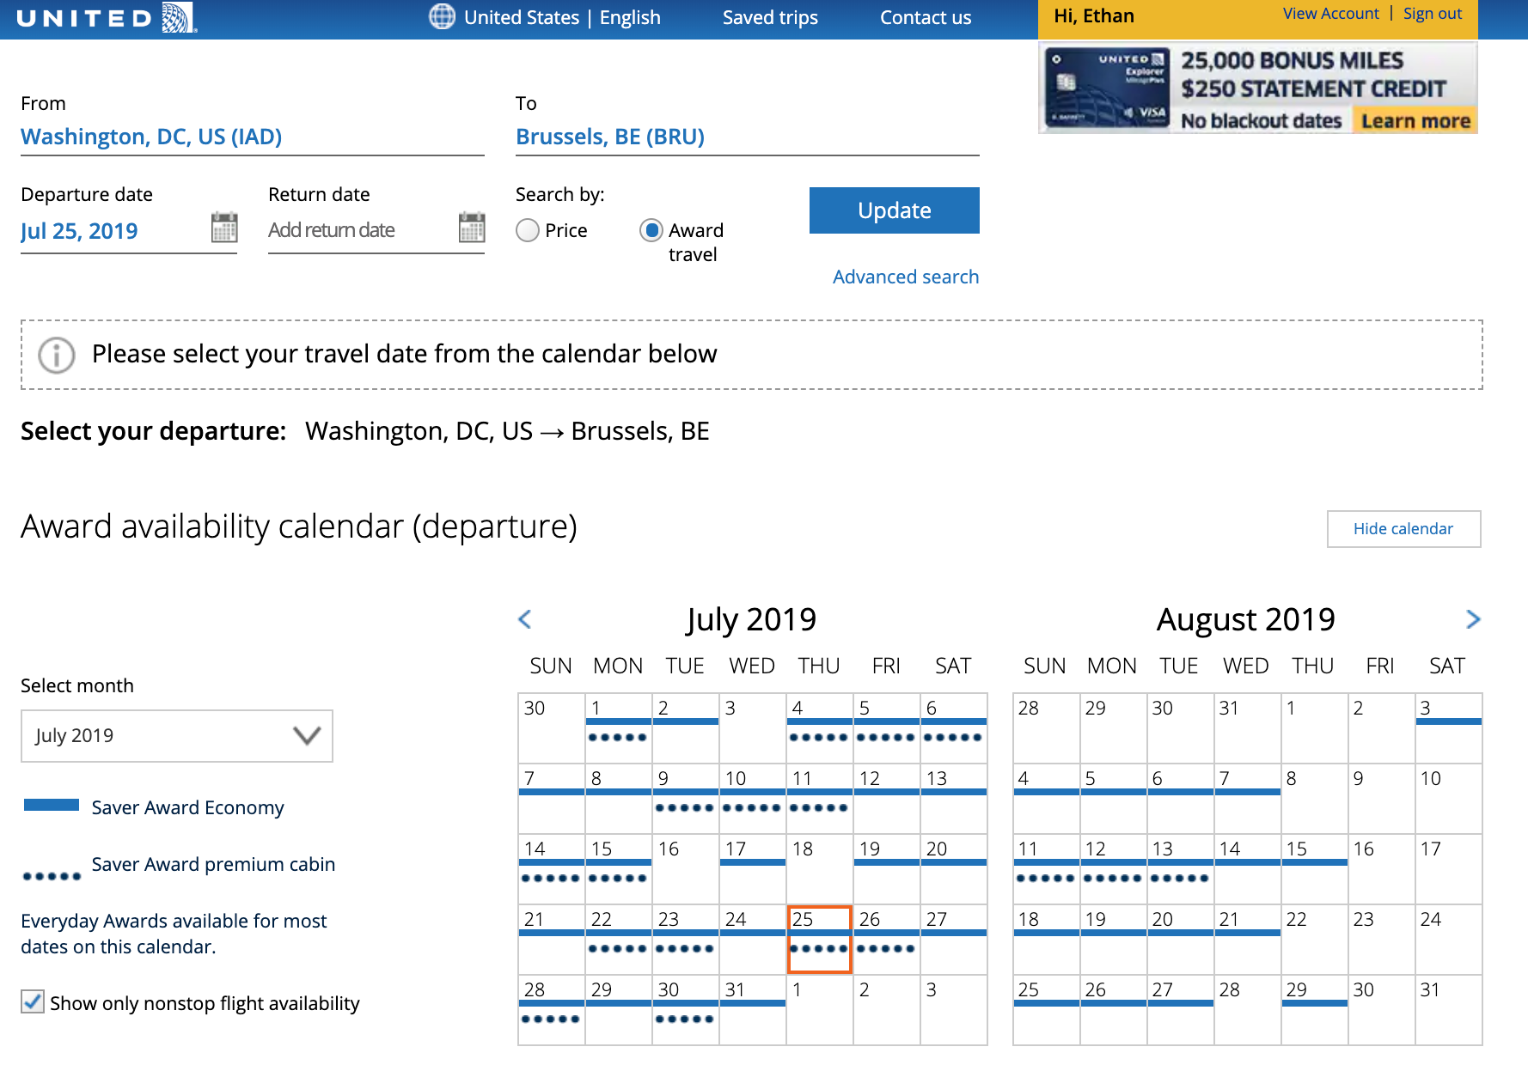Click the Update button

point(894,210)
